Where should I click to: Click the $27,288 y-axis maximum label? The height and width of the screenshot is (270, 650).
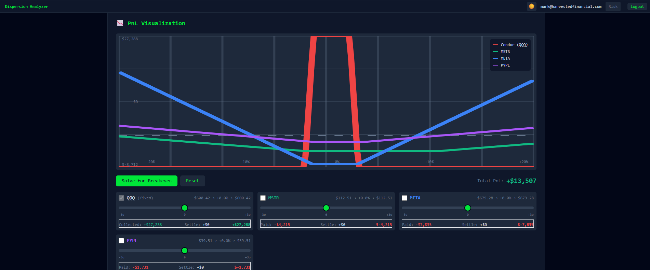pyautogui.click(x=130, y=39)
